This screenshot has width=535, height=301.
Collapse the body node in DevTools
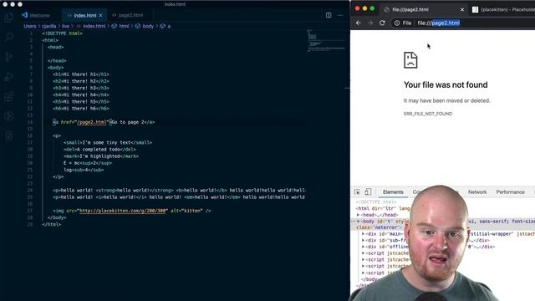(x=358, y=222)
